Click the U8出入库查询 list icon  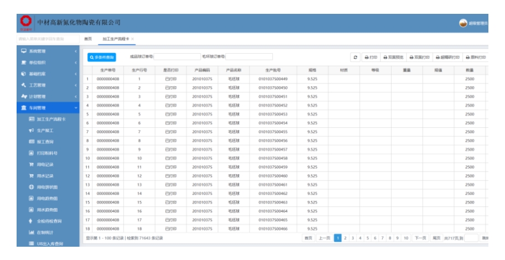coord(31,244)
